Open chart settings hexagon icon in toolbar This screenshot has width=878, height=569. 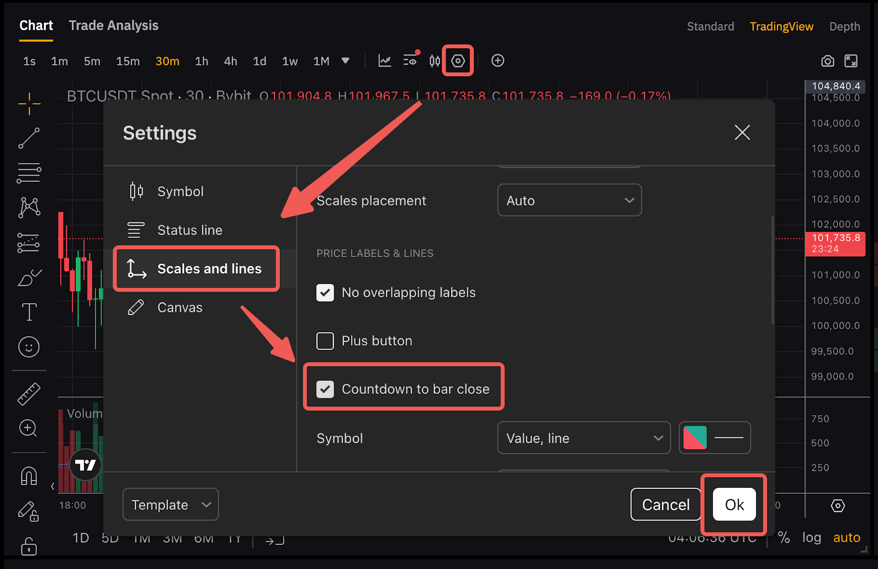[458, 60]
